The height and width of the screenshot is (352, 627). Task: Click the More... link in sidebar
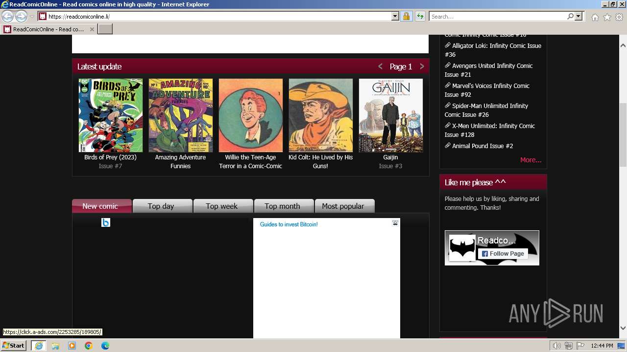[x=531, y=160]
